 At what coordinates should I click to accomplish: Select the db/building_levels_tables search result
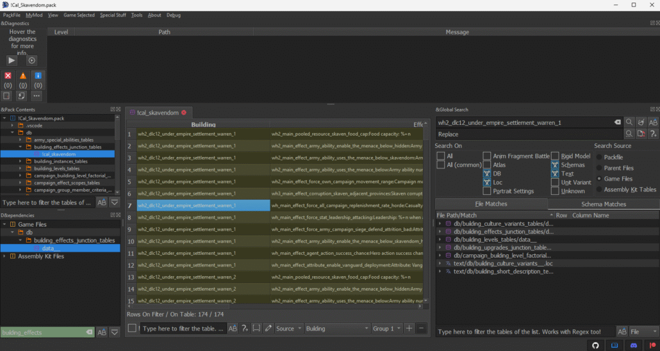point(496,240)
